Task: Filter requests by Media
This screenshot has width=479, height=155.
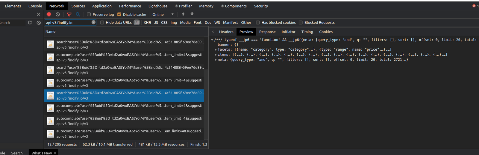Action: point(185,22)
